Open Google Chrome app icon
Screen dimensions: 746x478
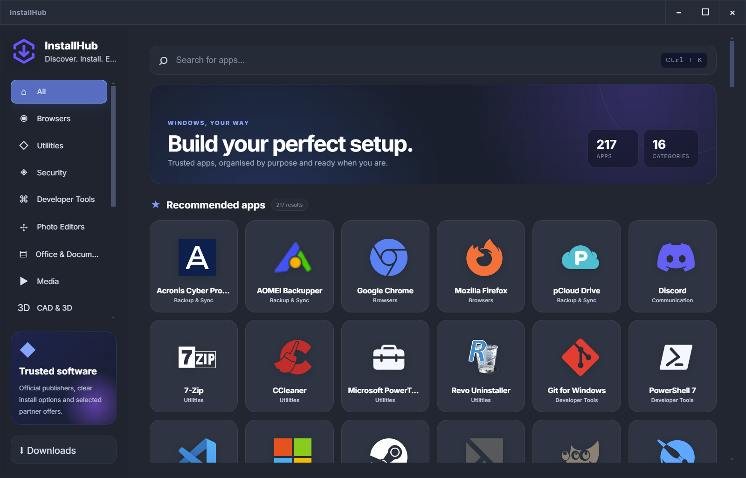tap(388, 257)
